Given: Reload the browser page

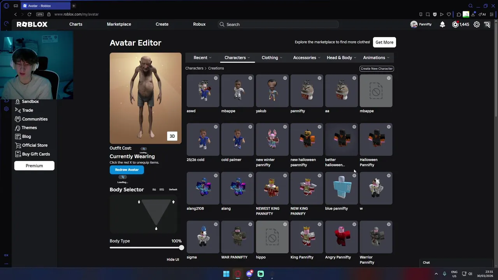Looking at the screenshot, I should point(29,14).
